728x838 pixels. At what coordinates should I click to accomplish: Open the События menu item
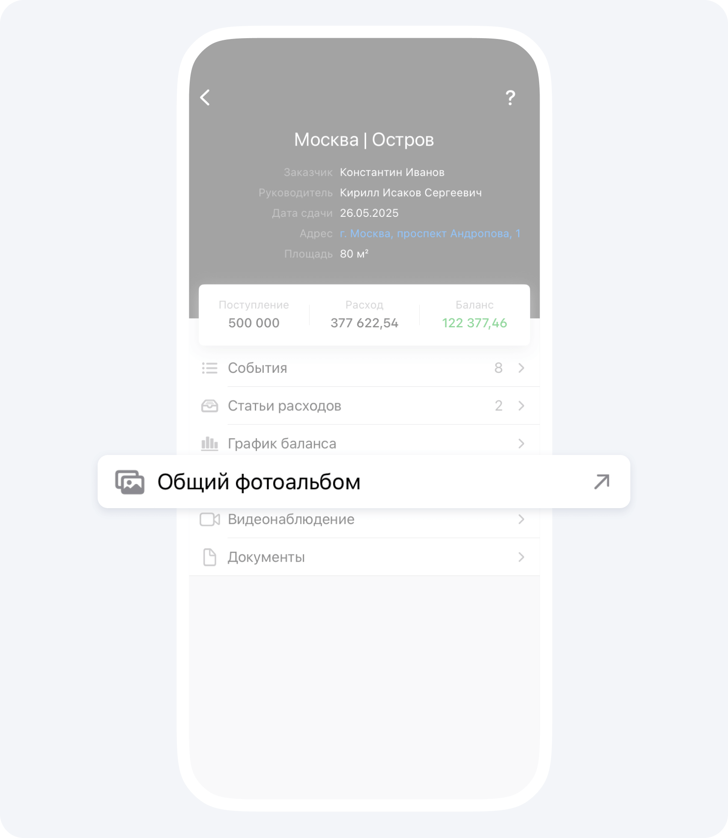click(364, 368)
